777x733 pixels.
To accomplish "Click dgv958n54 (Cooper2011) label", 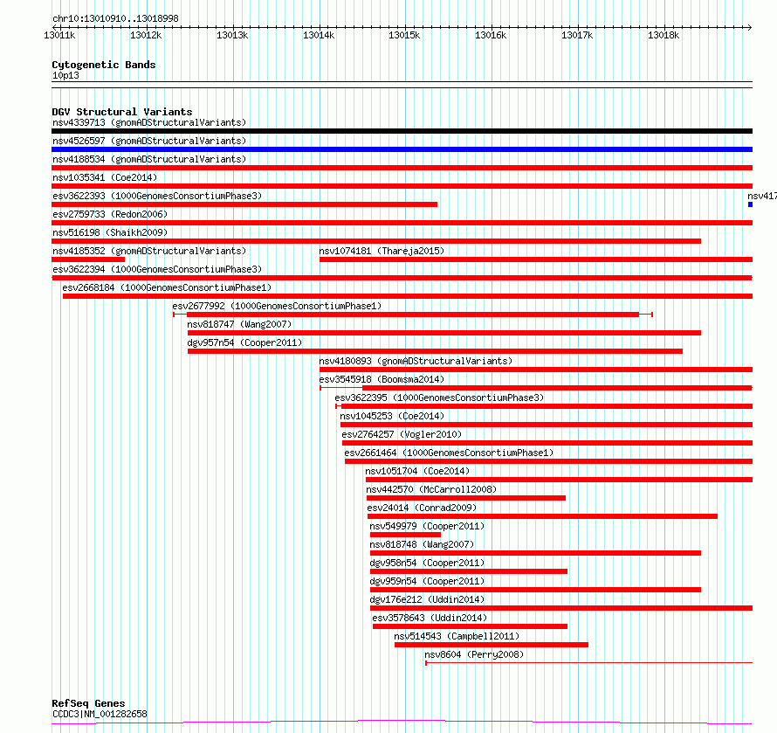I will tap(427, 563).
